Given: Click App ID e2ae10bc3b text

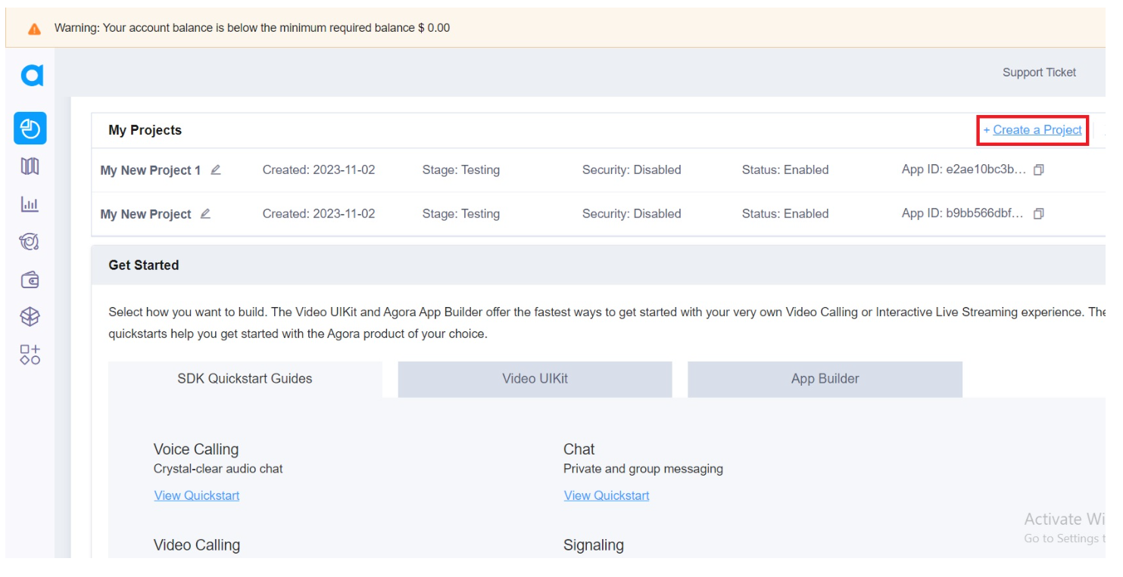Looking at the screenshot, I should [x=964, y=169].
